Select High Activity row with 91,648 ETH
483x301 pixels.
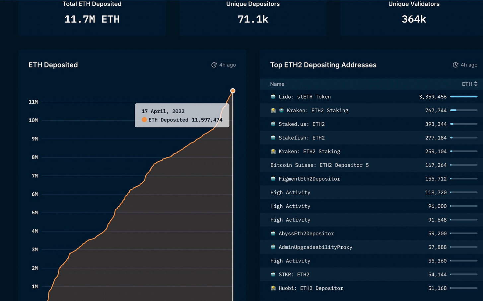coord(290,220)
